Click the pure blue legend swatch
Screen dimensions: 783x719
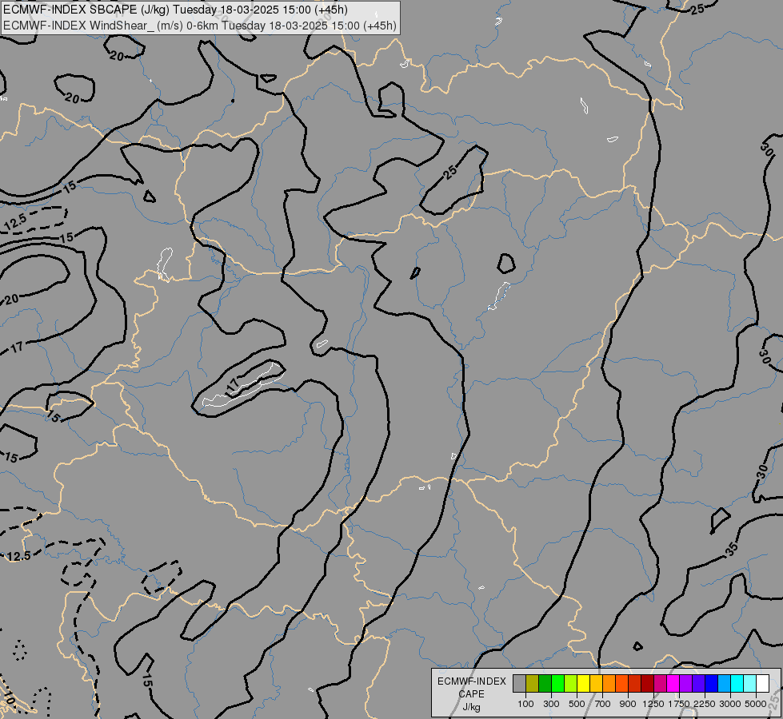[712, 683]
